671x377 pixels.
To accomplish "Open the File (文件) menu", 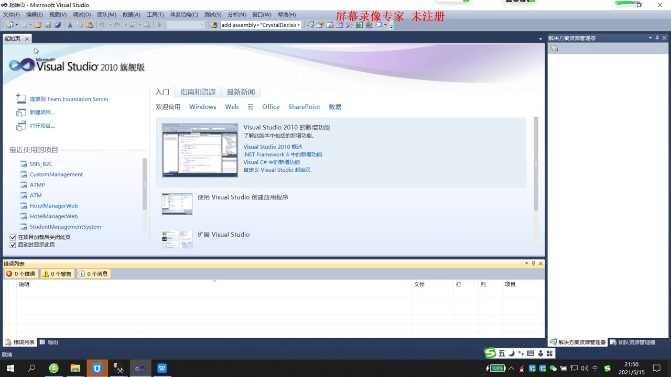I will point(12,14).
